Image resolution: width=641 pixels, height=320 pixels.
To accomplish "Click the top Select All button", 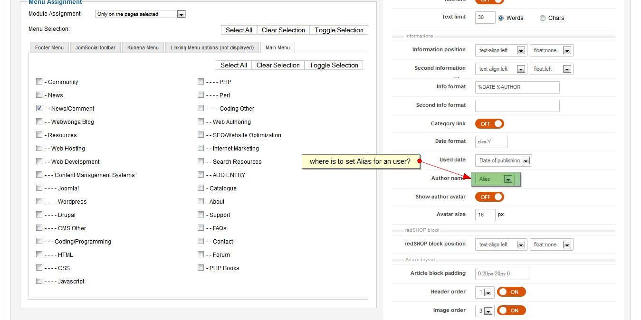I will [x=239, y=30].
